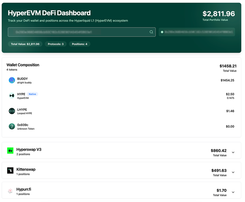Click the LHYPE value $1.46

click(x=230, y=111)
